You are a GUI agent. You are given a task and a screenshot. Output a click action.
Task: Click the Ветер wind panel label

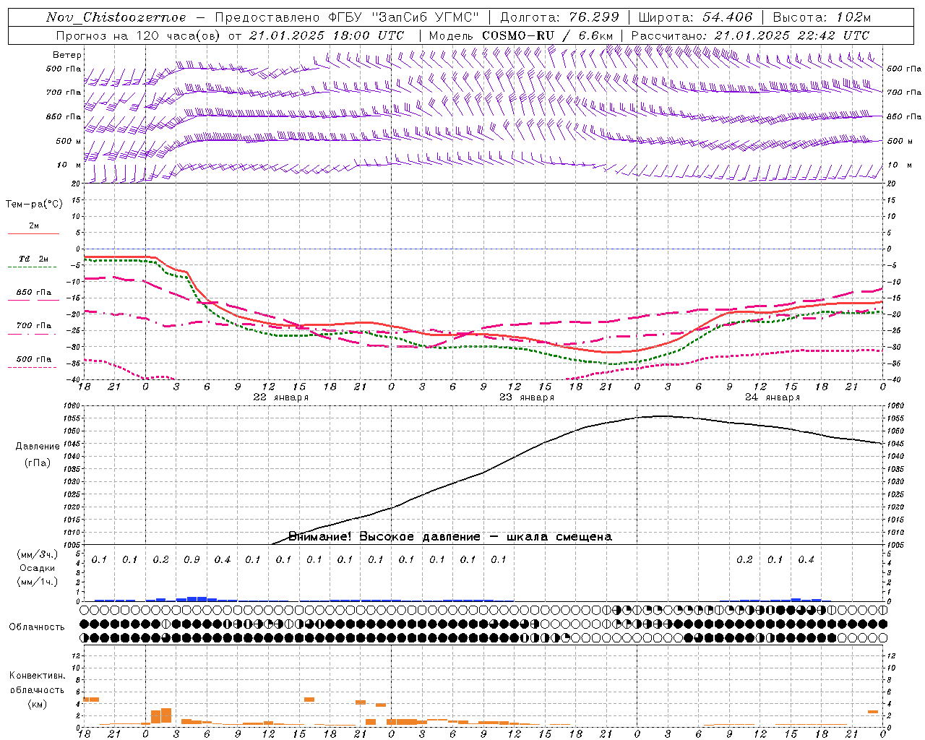67,55
